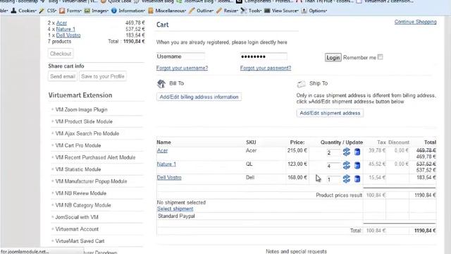Open the CSS developer toolbar menu

tap(48, 11)
